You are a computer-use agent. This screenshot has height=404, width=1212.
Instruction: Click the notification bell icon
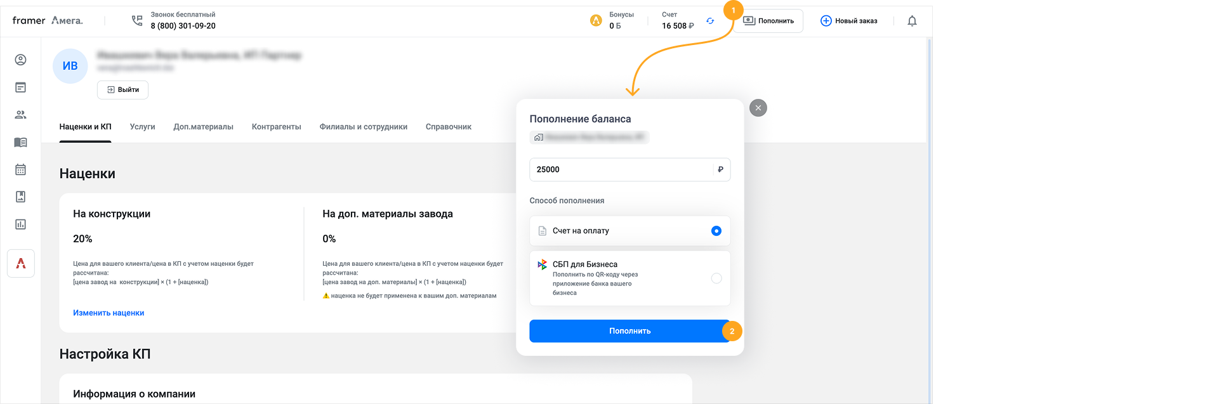point(912,21)
